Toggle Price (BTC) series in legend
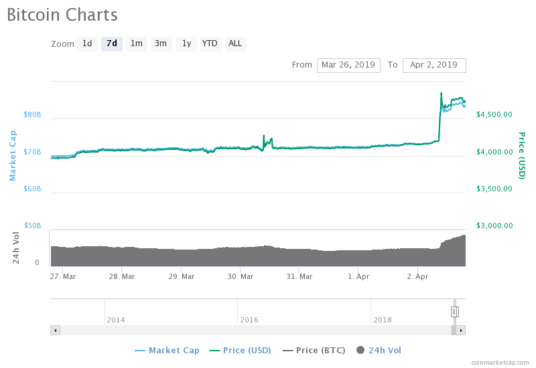The width and height of the screenshot is (536, 368). pyautogui.click(x=317, y=350)
